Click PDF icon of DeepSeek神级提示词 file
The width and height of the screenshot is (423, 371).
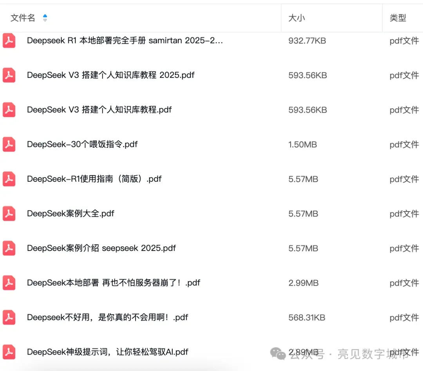tap(9, 352)
